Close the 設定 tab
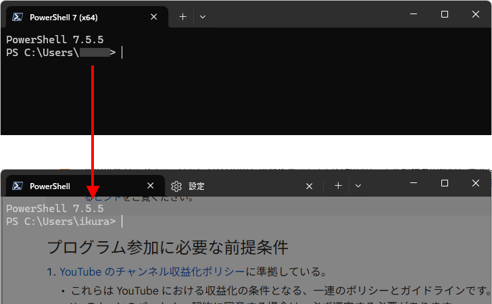Viewport: 492px width, 304px height. tap(309, 186)
